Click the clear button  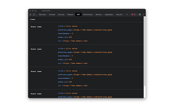[33, 19]
